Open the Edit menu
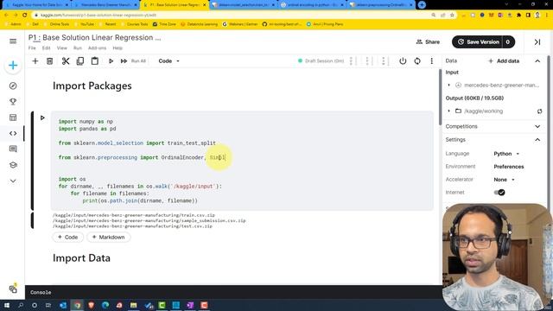This screenshot has height=311, width=553. (x=46, y=48)
